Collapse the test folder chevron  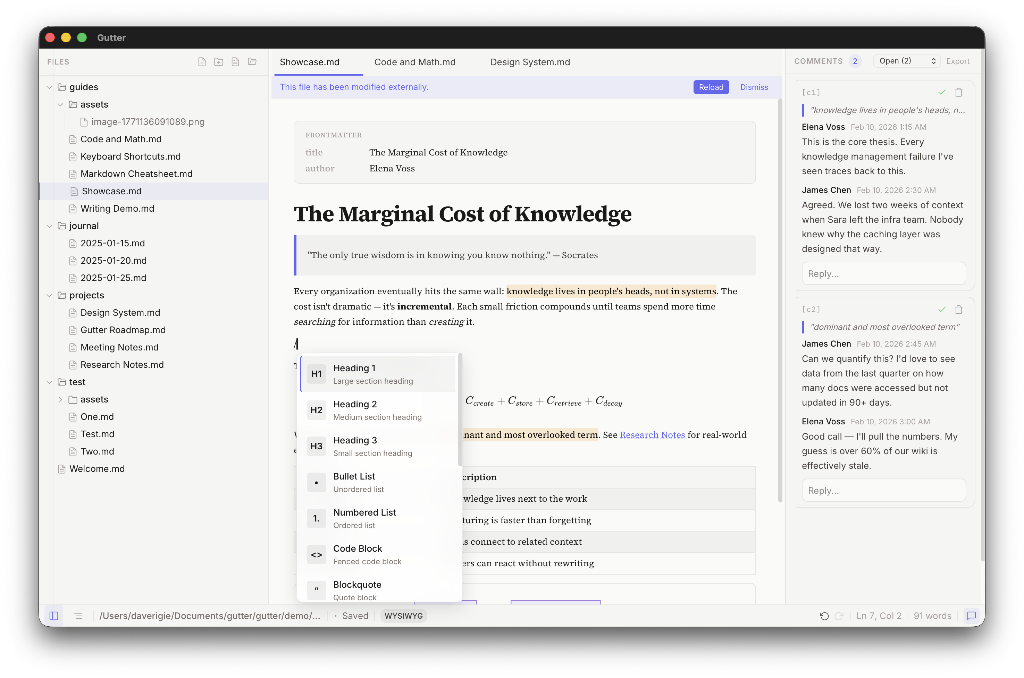(x=49, y=382)
